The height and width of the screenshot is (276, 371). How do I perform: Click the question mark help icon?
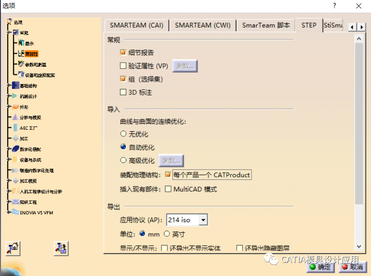(334, 6)
